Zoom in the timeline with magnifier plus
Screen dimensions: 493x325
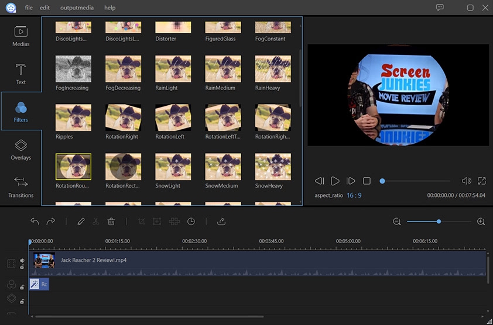tap(481, 222)
